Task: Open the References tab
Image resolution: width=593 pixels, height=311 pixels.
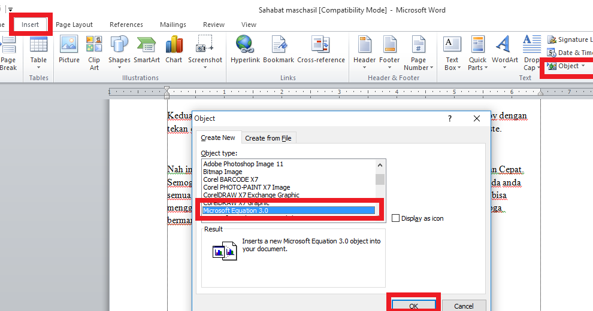Action: 126,25
